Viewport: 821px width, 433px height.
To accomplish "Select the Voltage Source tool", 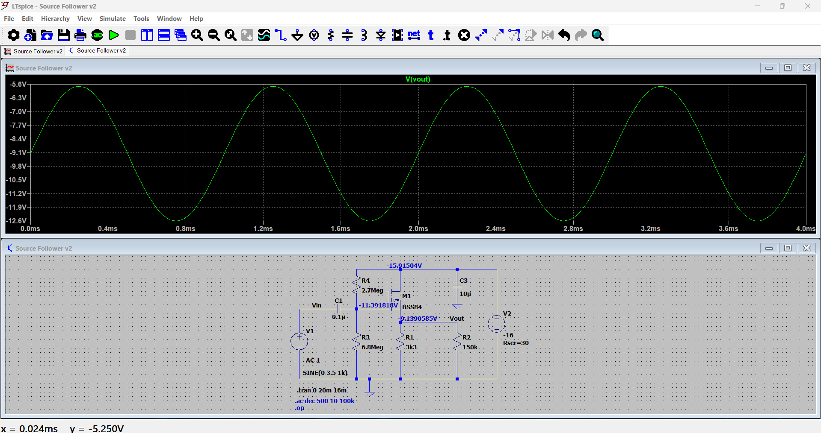I will click(314, 35).
